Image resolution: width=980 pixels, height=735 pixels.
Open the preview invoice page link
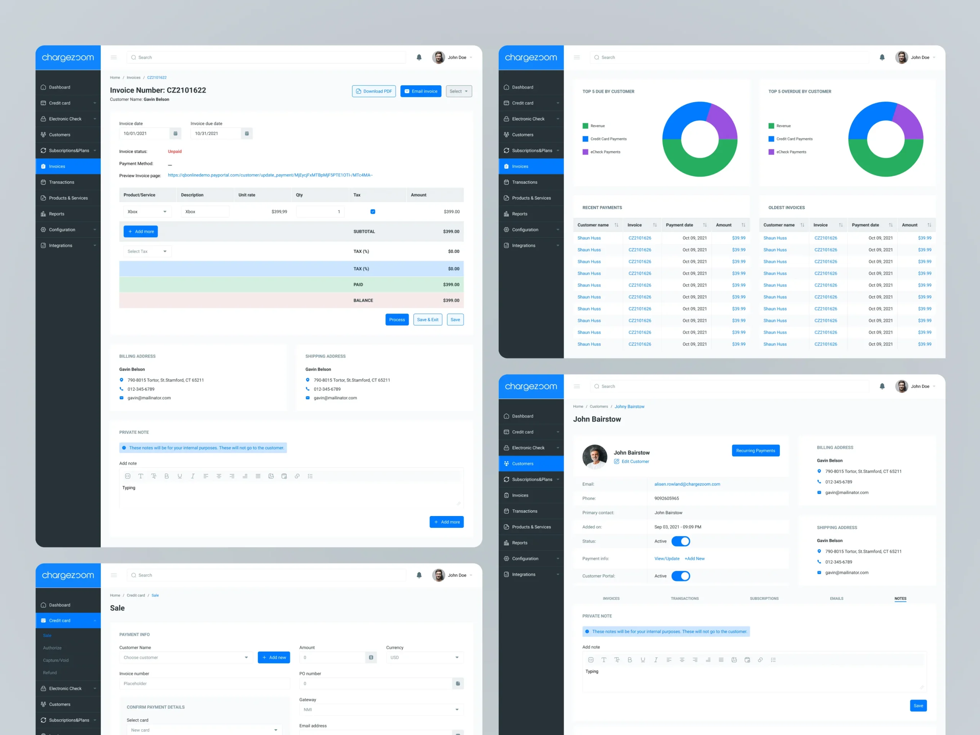click(270, 175)
